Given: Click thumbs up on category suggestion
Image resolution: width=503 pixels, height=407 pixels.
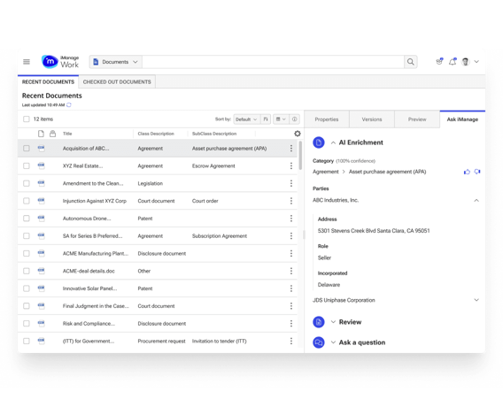Looking at the screenshot, I should pyautogui.click(x=467, y=172).
